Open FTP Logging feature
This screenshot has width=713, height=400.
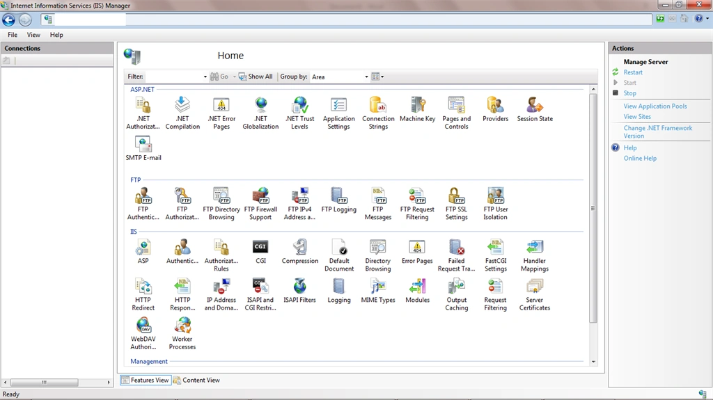[x=339, y=200]
